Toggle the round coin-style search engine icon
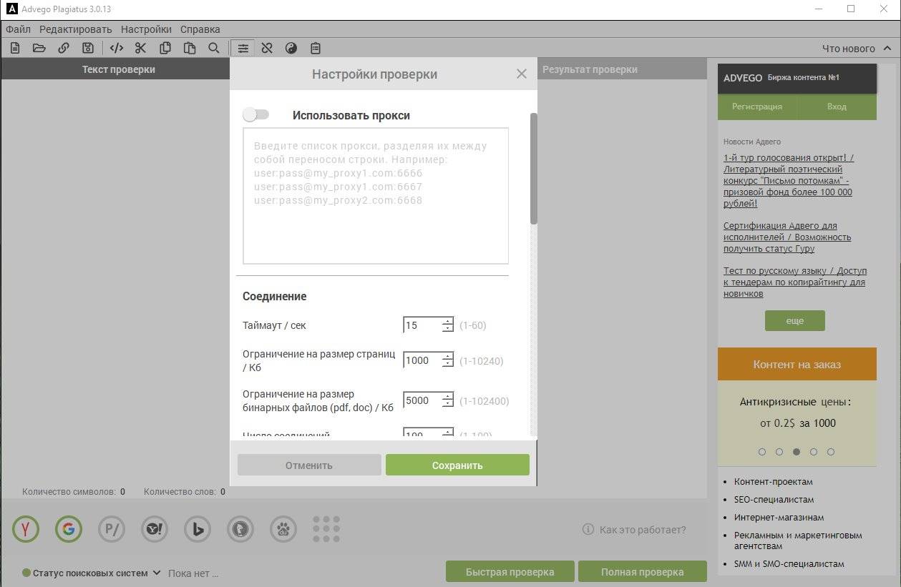Image resolution: width=901 pixels, height=587 pixels. coord(240,529)
